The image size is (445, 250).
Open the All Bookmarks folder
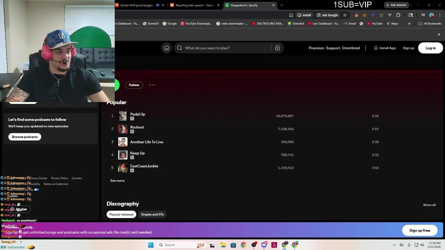(430, 24)
